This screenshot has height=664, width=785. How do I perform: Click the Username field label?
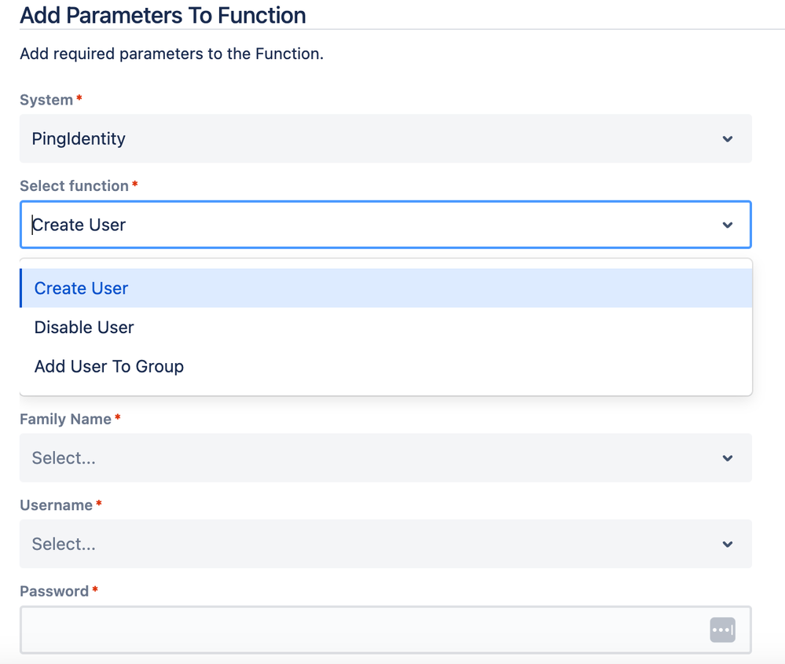click(x=56, y=505)
